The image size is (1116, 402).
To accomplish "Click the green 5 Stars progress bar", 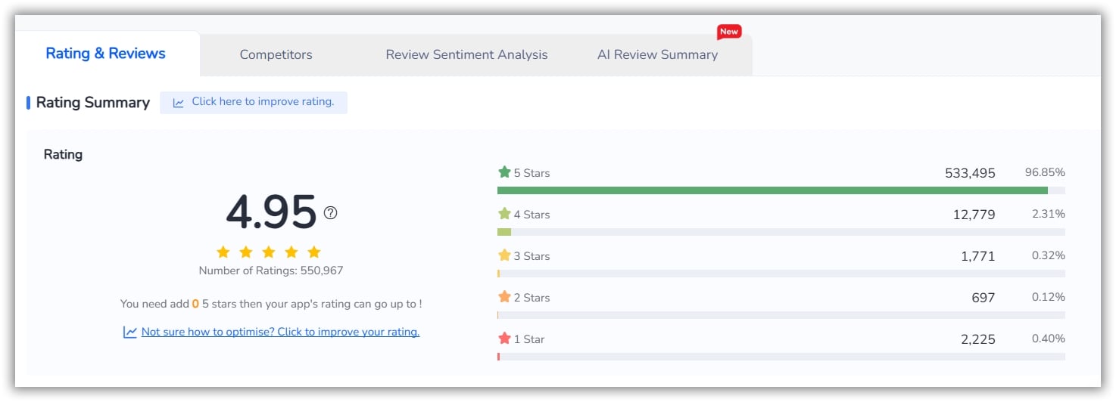I will click(772, 190).
